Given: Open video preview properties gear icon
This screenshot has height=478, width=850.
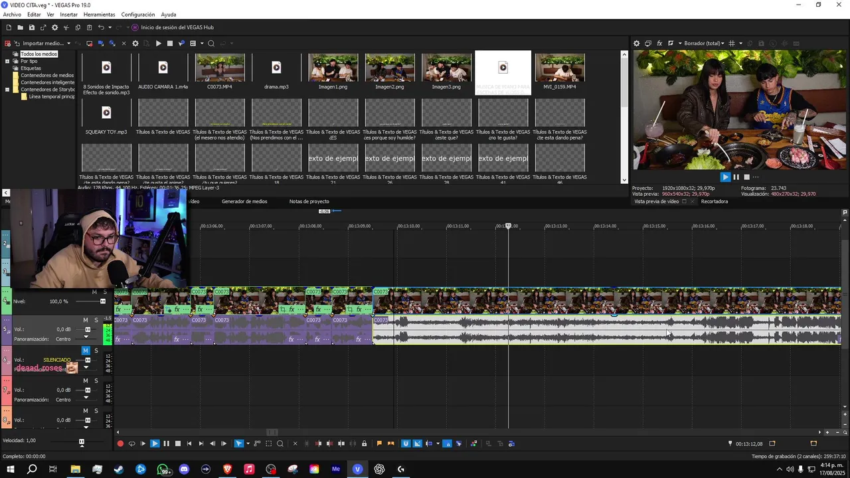Looking at the screenshot, I should tap(636, 43).
